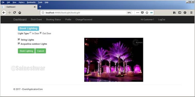Screen dimensions: 195x97
Task: Open the History menu
Action: tap(22, 2)
